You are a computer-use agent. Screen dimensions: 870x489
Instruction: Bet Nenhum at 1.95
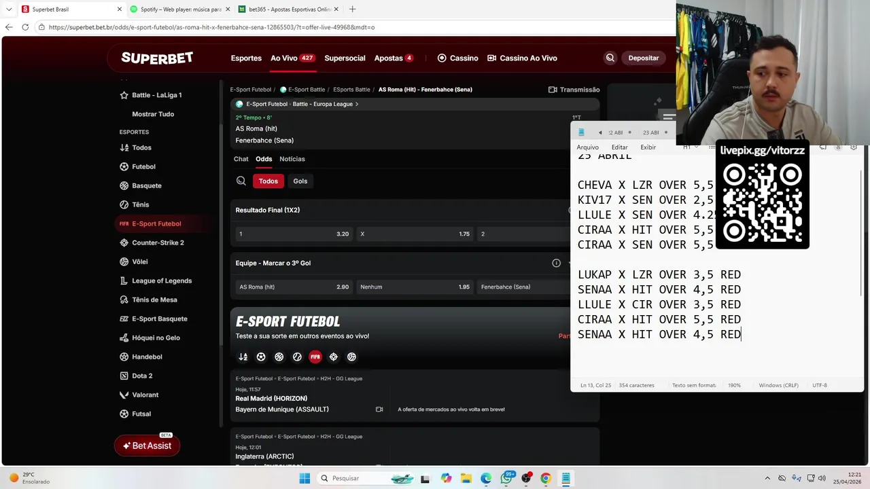[x=415, y=287]
